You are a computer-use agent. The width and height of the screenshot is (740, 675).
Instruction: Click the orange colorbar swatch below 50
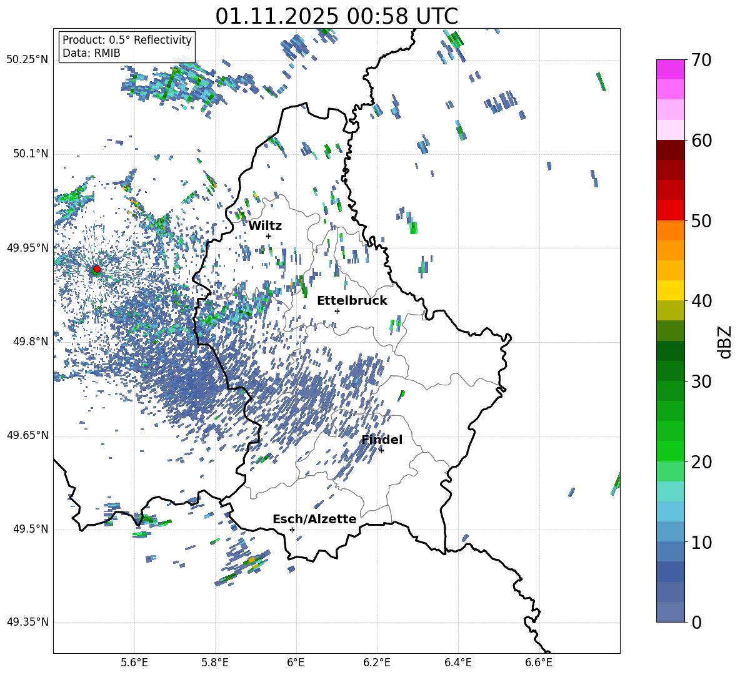click(670, 230)
